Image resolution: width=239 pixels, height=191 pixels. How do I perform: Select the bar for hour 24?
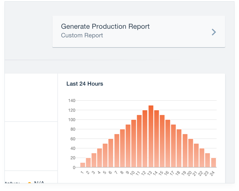[213, 163]
